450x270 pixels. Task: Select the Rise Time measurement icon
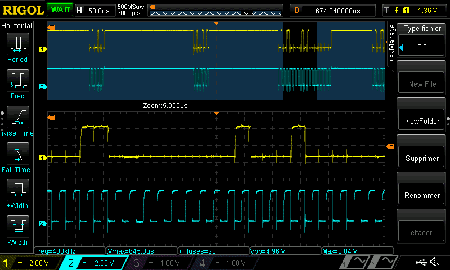pyautogui.click(x=18, y=117)
